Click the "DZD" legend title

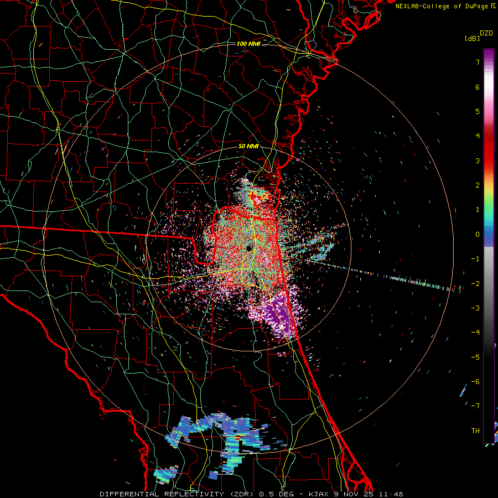(x=486, y=33)
